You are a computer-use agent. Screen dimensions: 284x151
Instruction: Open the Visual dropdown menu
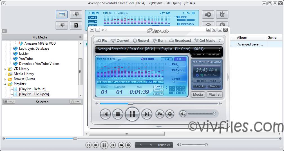pos(199,54)
